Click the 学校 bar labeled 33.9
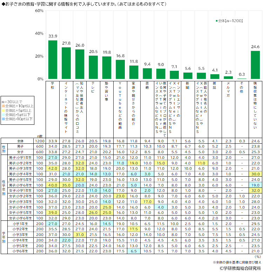Image resolution: width=263 pixels, height=273 pixels. click(x=53, y=60)
